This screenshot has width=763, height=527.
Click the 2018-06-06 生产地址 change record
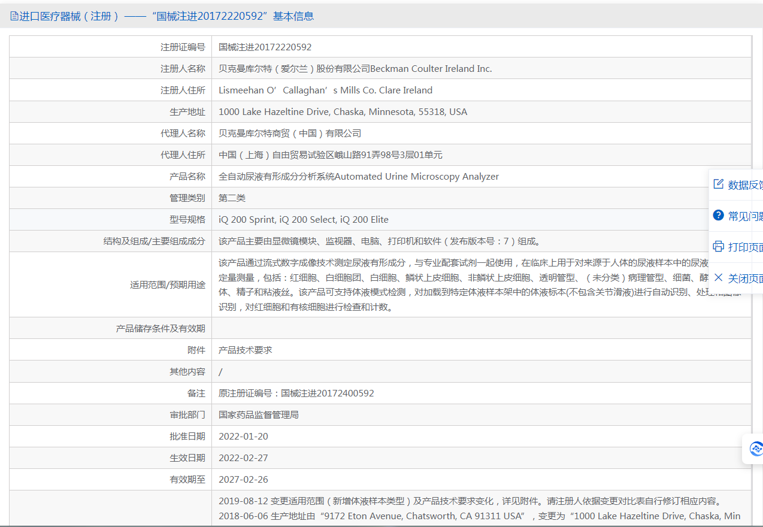tap(480, 516)
